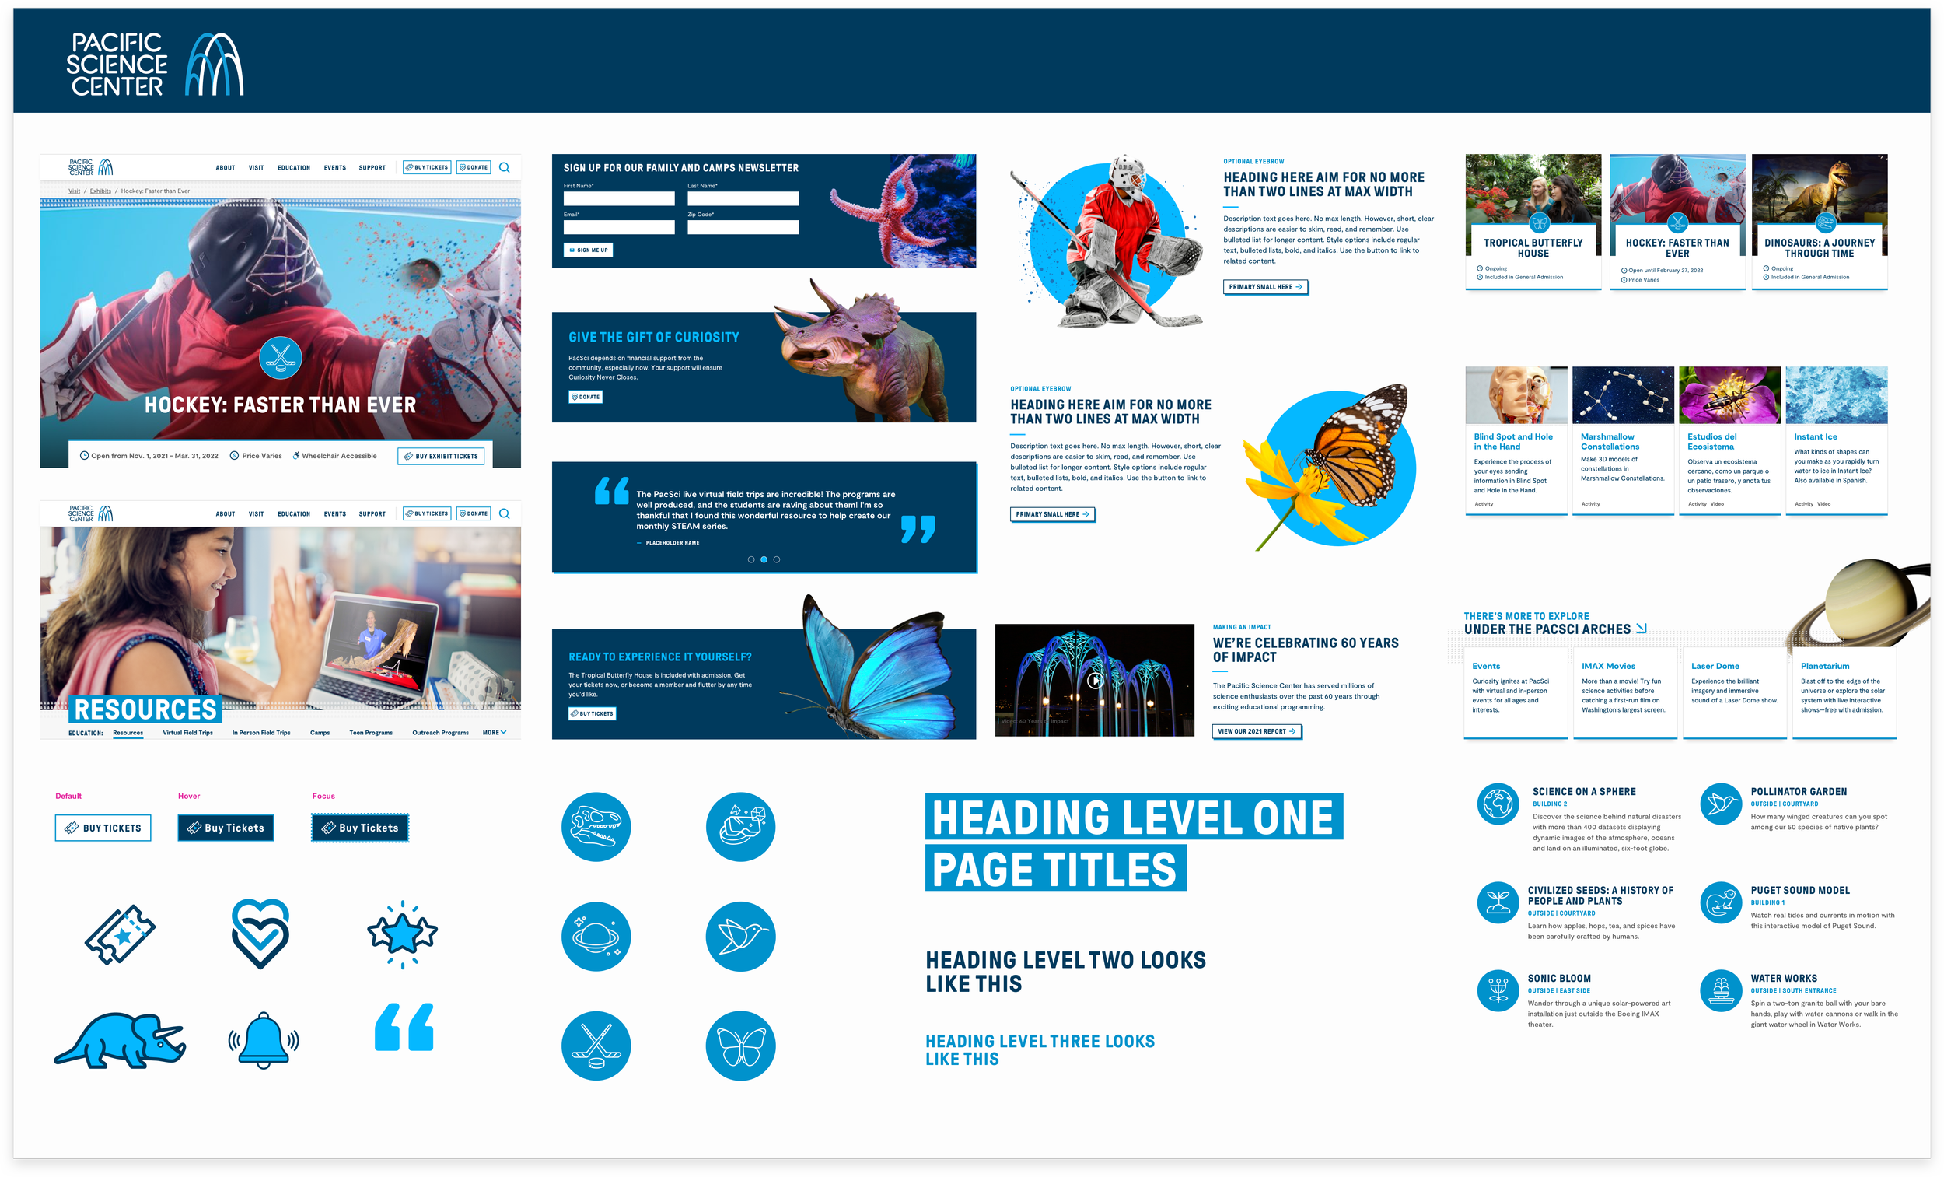Click the View Our 2021 Report button
Image resolution: width=1944 pixels, height=1177 pixels.
pos(1256,732)
